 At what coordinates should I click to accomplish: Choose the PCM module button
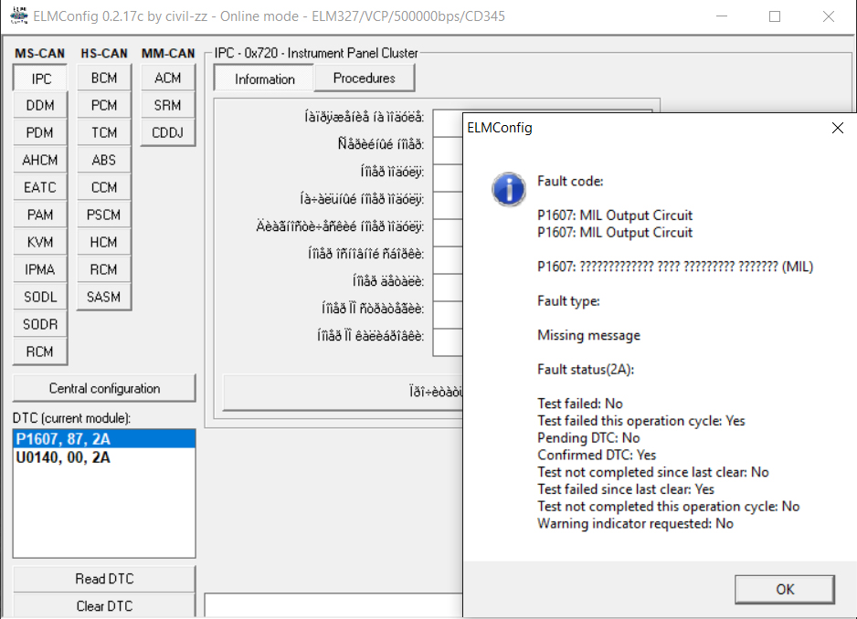coord(104,106)
